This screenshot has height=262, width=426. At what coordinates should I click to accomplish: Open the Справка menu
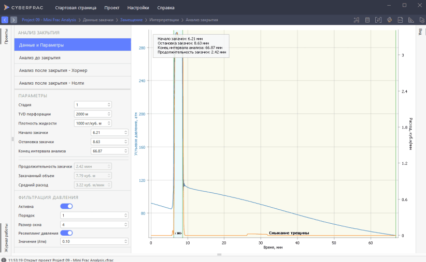166,8
